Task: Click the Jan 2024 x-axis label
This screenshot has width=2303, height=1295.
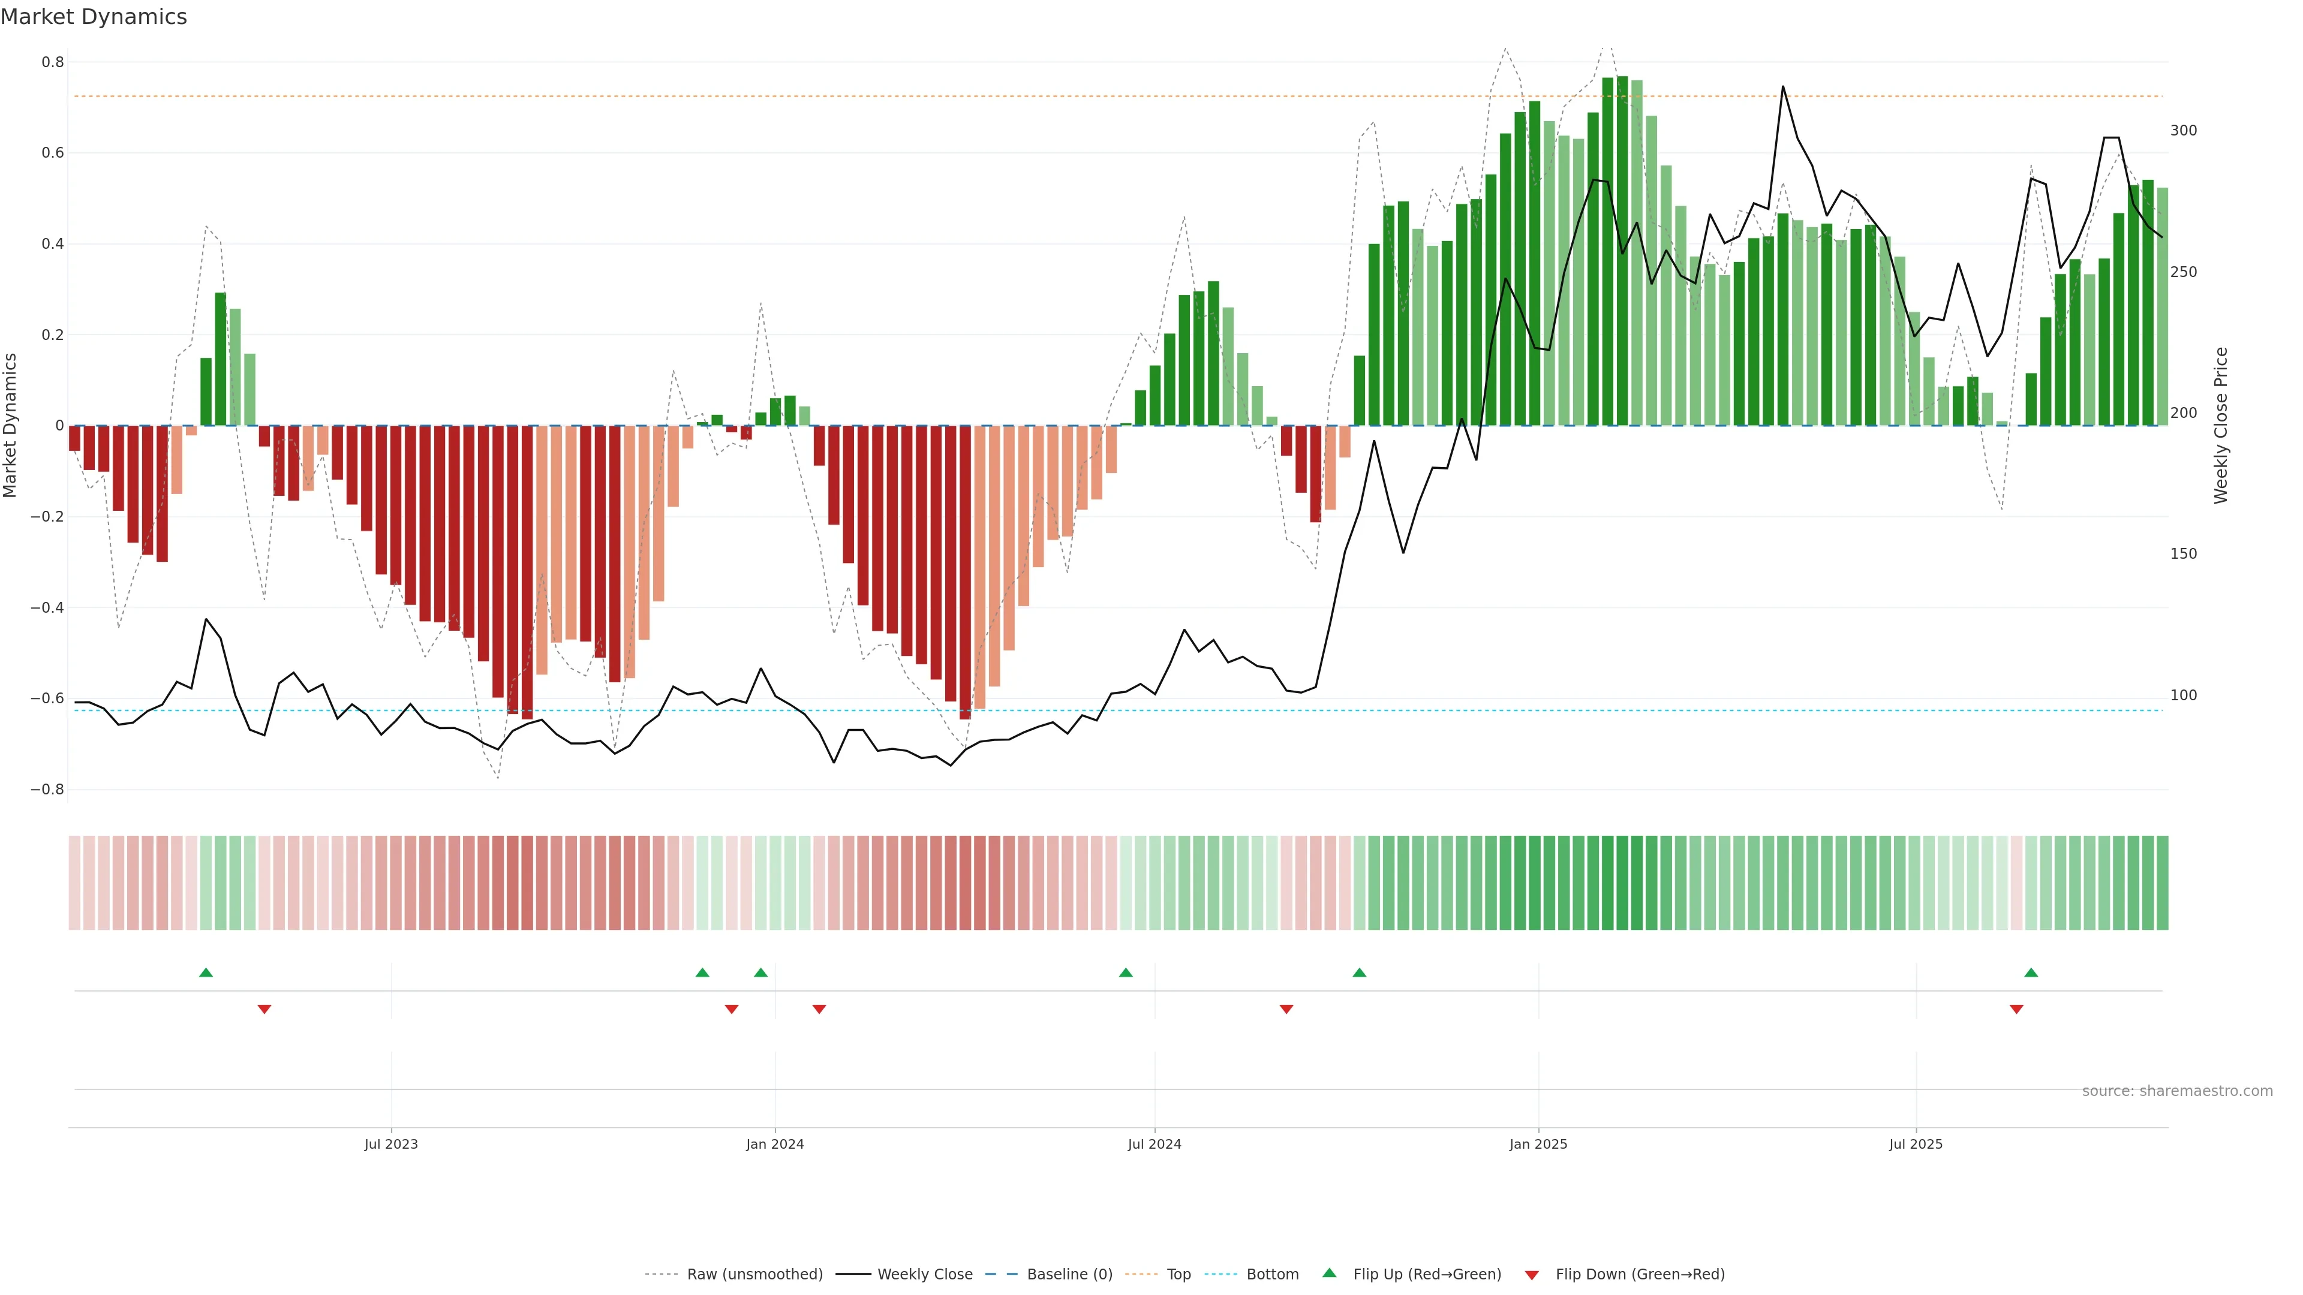Action: (x=775, y=1144)
